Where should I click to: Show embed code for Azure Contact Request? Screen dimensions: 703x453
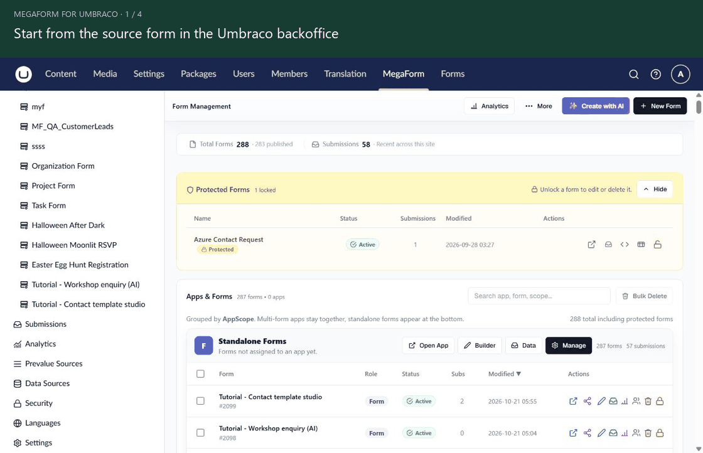(625, 244)
